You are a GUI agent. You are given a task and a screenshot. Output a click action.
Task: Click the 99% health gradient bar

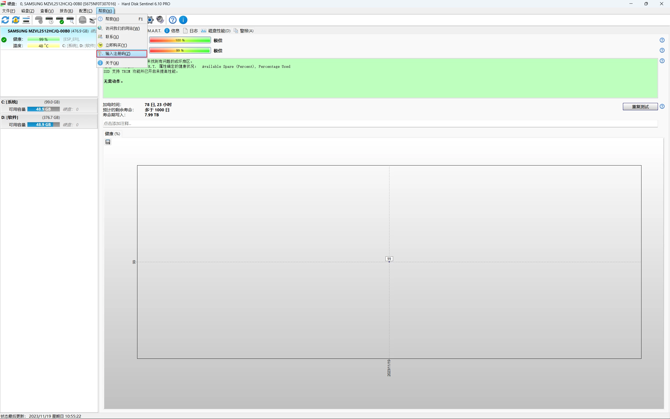(x=180, y=51)
